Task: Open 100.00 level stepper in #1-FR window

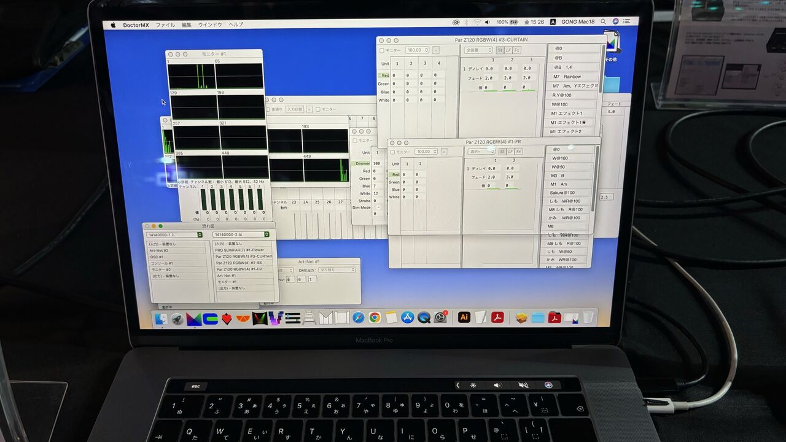Action: (426, 152)
